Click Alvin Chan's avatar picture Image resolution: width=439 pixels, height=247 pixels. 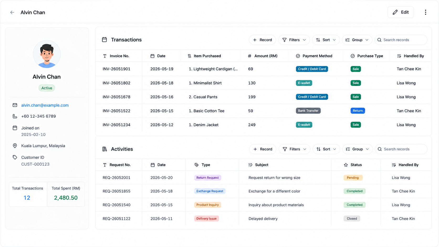coord(47,54)
